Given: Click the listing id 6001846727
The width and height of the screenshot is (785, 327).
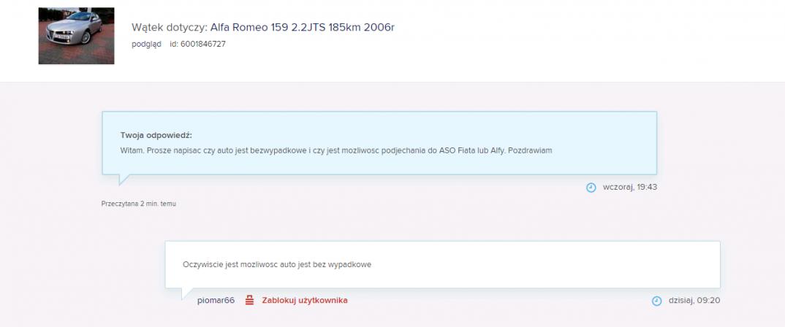Looking at the screenshot, I should [198, 44].
